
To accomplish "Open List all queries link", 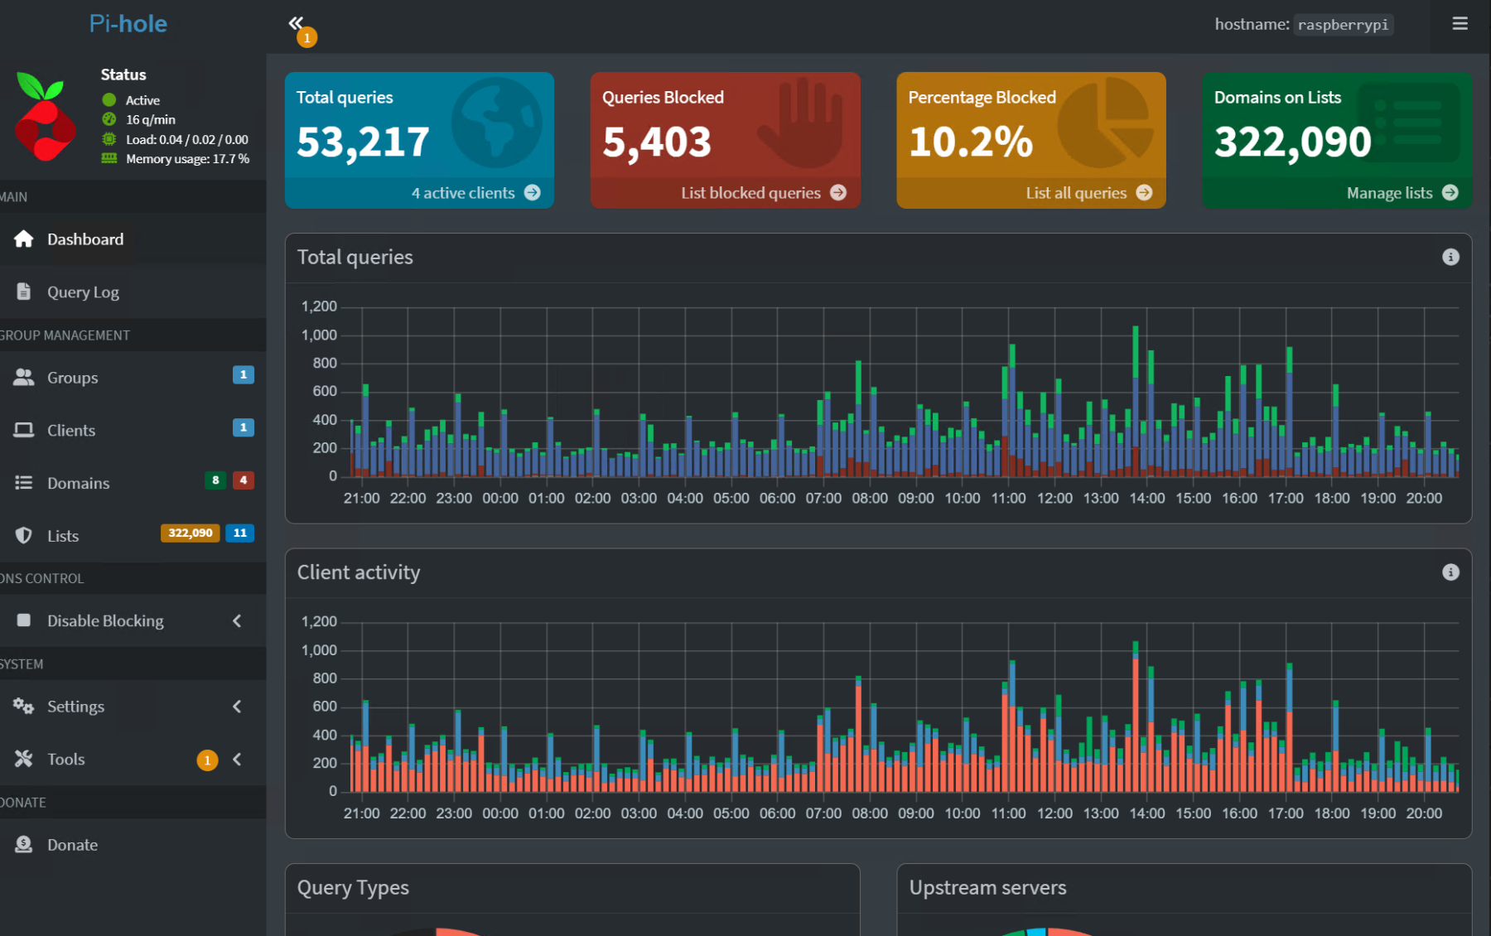I will (x=1076, y=193).
